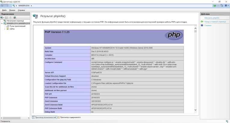Click the question mark icon beside Справка in actions
The height and width of the screenshot is (123, 230).
[202, 25]
